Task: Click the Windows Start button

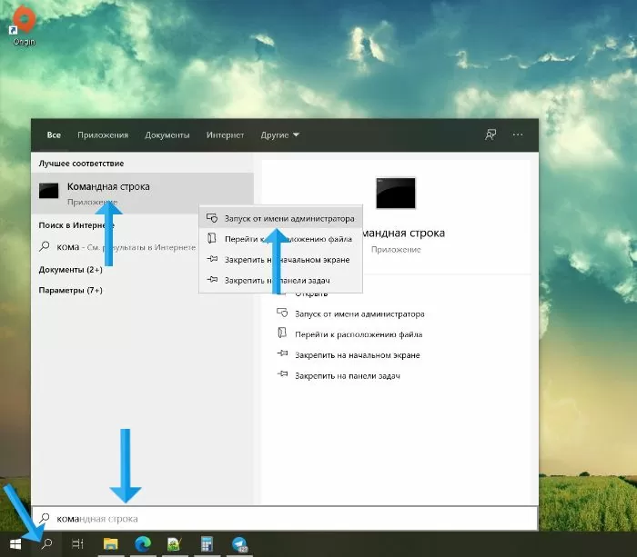Action: coord(15,543)
